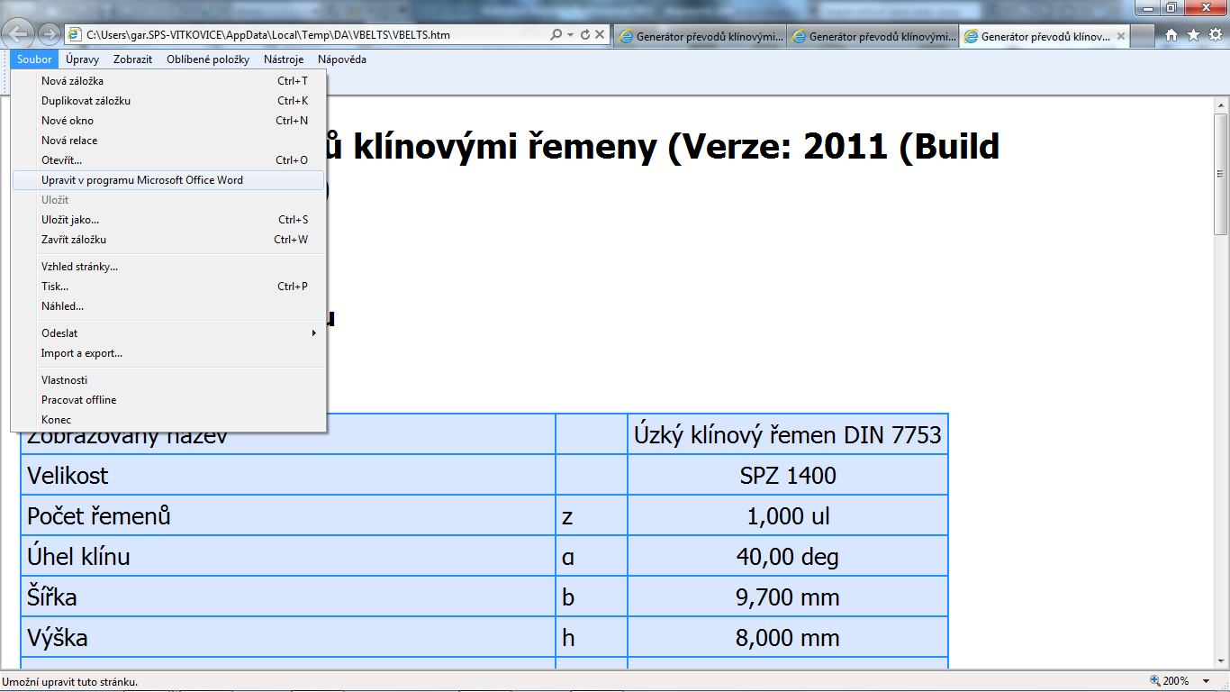The image size is (1230, 692).
Task: Click the search magnifier icon in address bar
Action: click(556, 35)
